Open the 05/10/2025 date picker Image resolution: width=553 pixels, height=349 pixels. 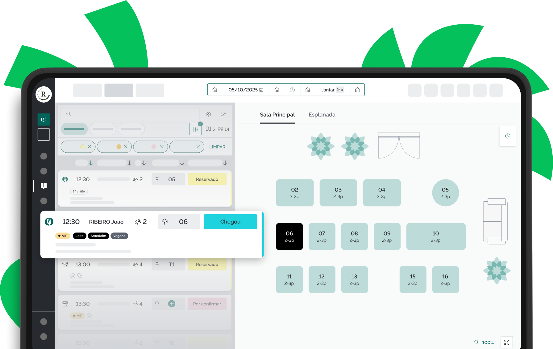(x=246, y=90)
